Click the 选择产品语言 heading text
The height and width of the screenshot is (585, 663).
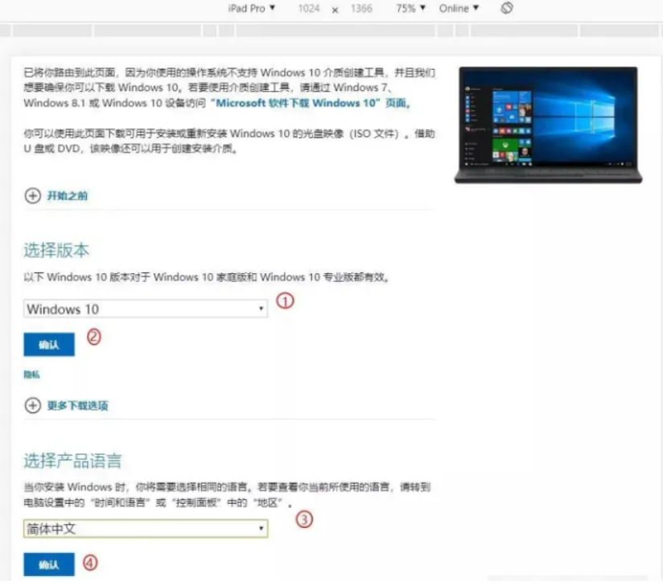(x=72, y=460)
